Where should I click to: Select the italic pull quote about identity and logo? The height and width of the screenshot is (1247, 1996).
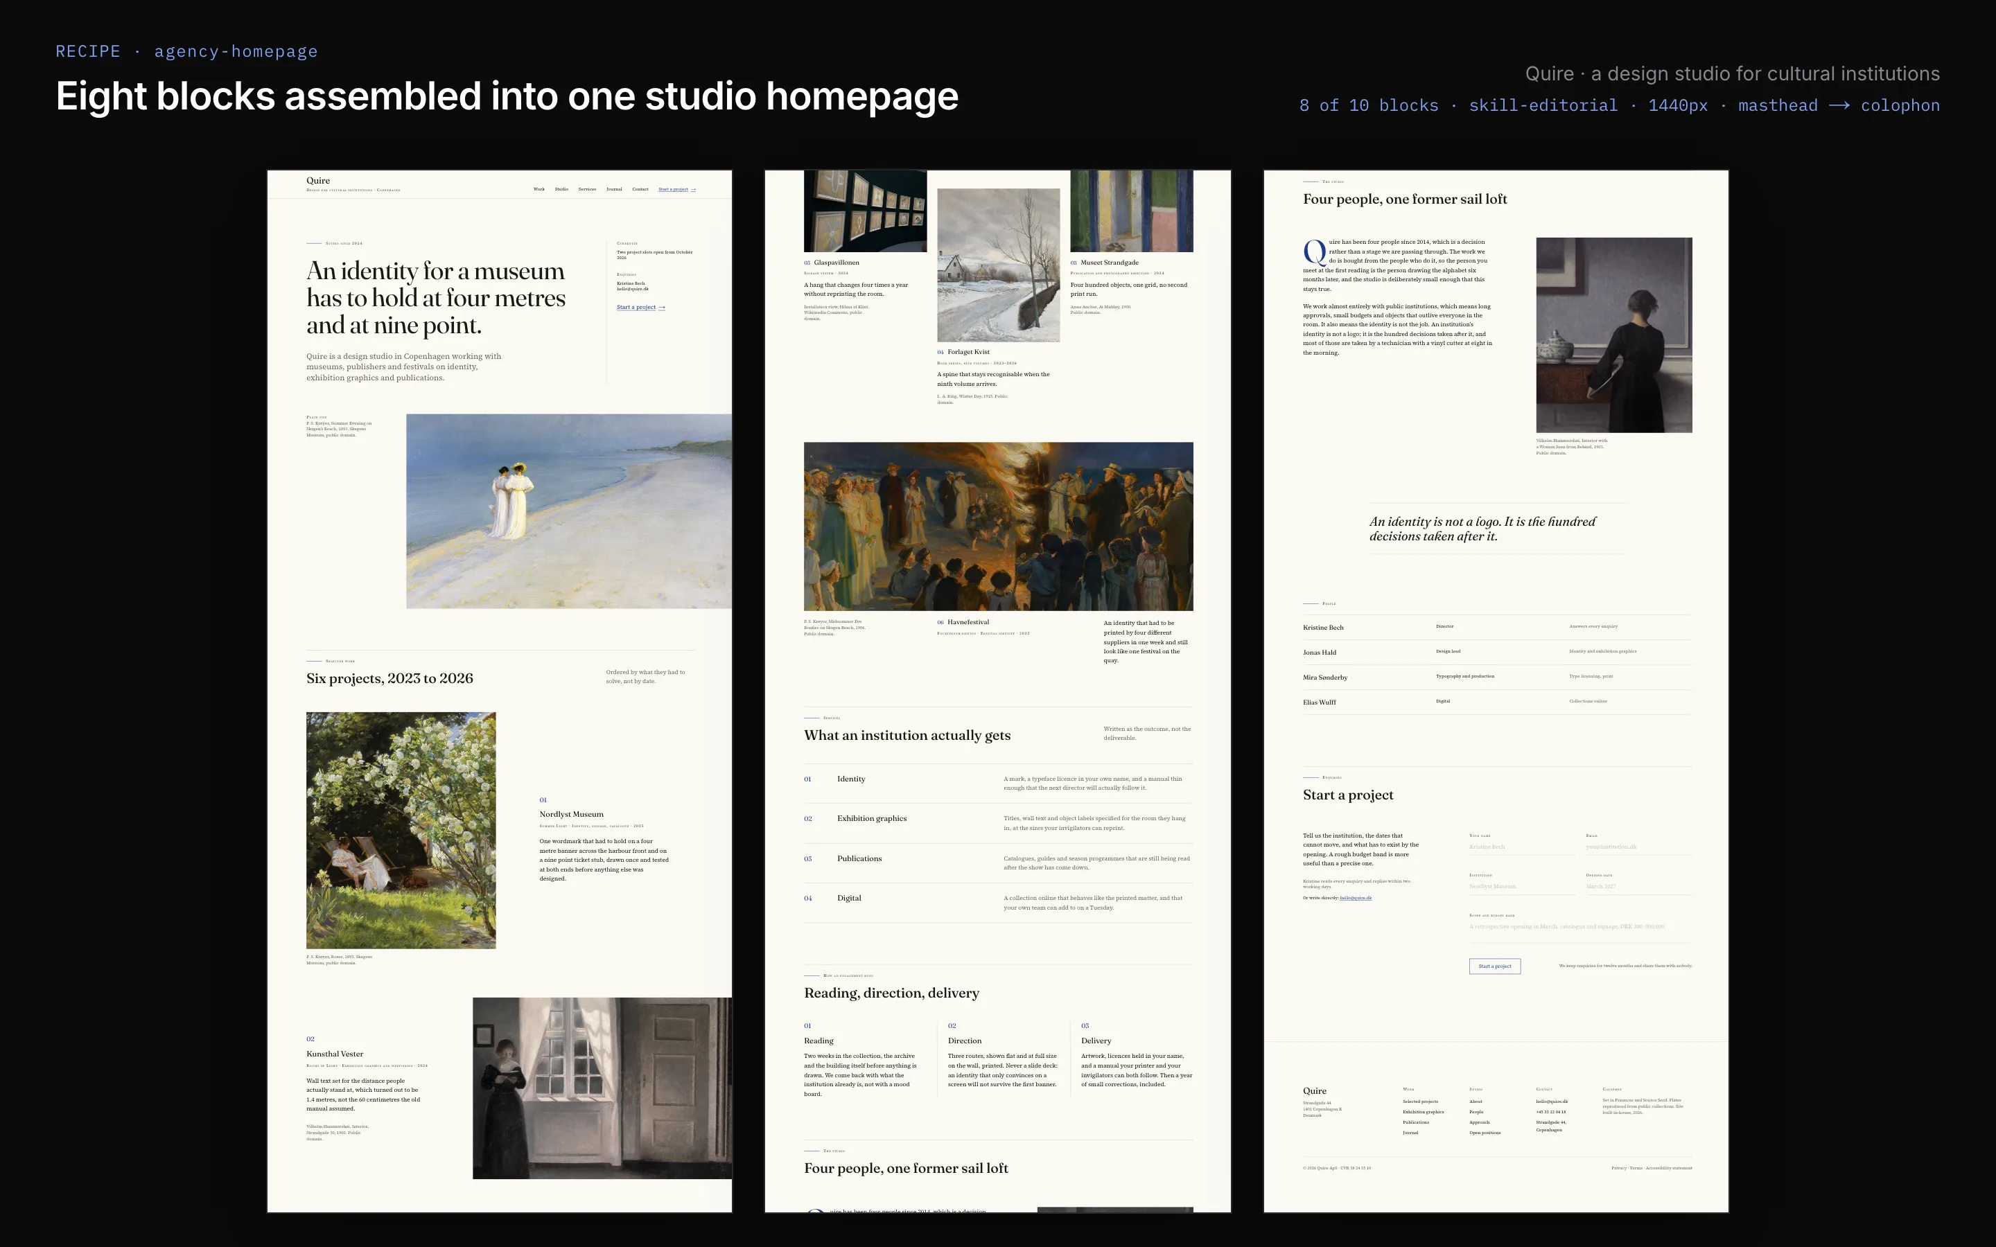click(x=1482, y=529)
